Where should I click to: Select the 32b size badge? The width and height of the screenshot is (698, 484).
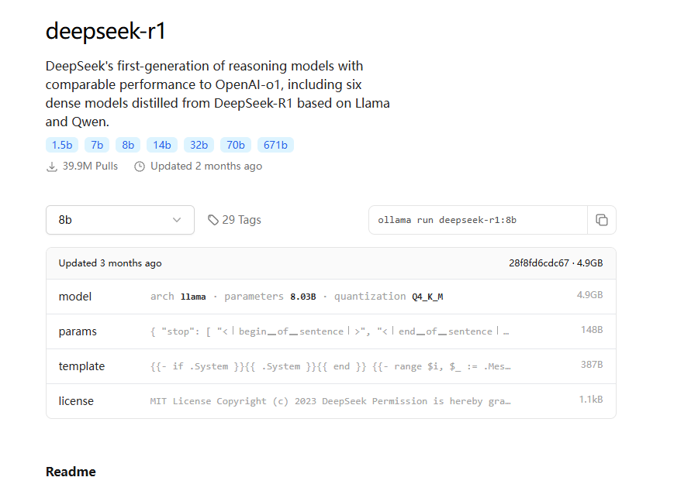pyautogui.click(x=199, y=145)
